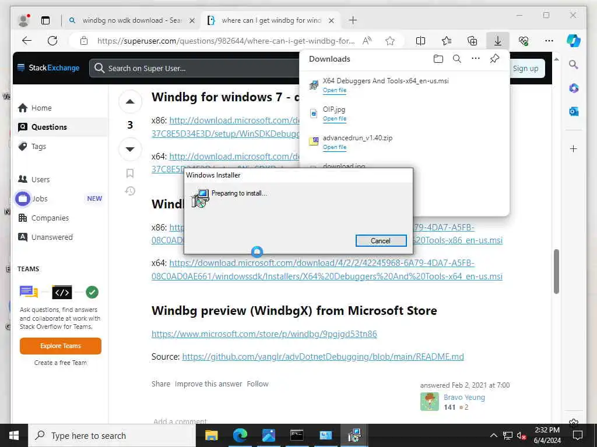Toggle Read aloud icon in address bar
The width and height of the screenshot is (597, 447).
point(367,41)
